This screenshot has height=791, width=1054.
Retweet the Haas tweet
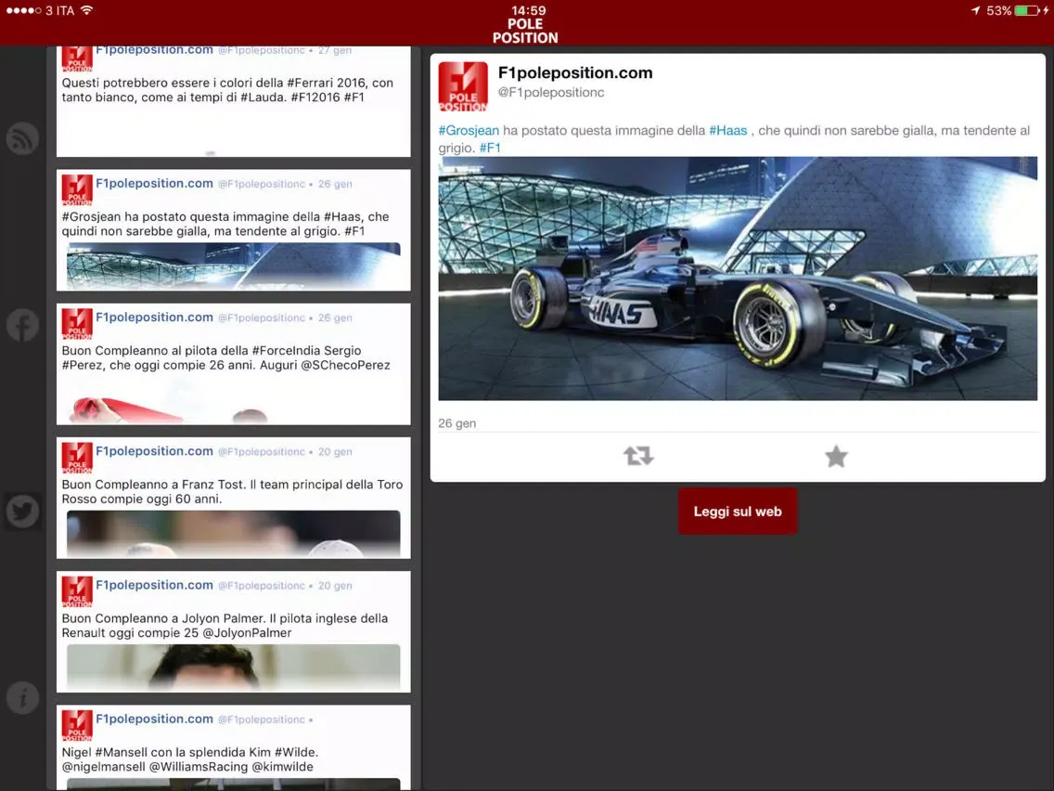pyautogui.click(x=638, y=456)
